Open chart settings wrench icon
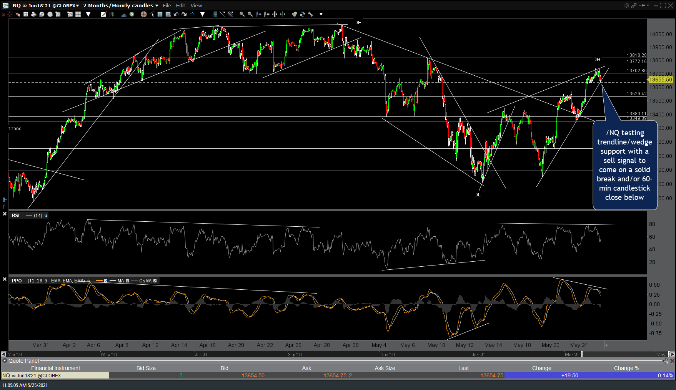 pyautogui.click(x=311, y=14)
